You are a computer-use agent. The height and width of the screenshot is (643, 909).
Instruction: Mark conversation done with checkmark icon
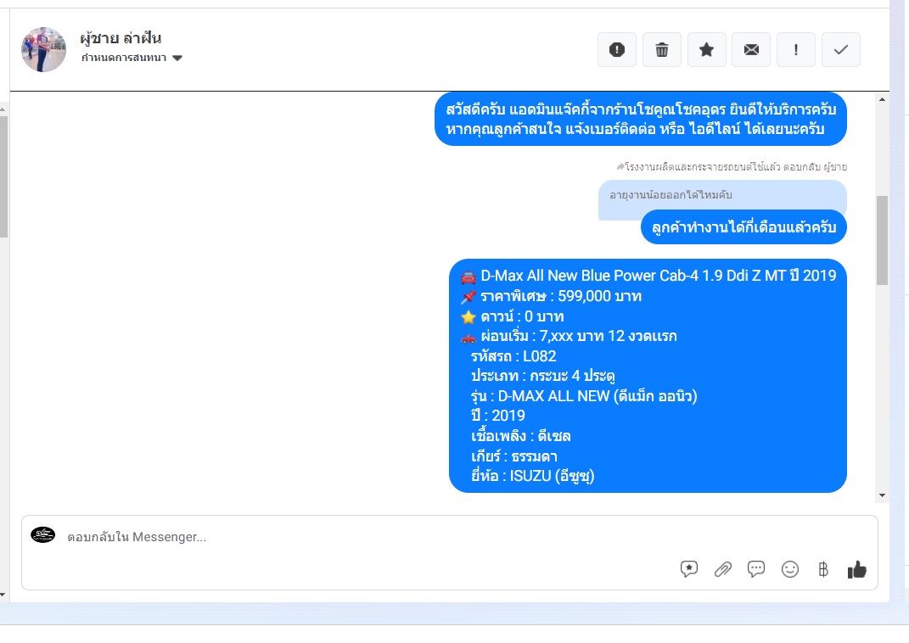(x=840, y=50)
